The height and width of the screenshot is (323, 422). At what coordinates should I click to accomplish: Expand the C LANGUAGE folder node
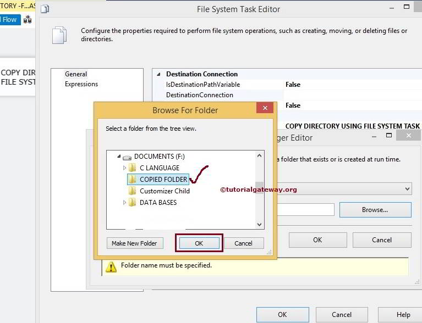tap(124, 168)
